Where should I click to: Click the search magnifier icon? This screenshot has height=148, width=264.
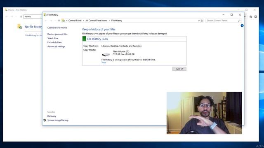click(239, 21)
